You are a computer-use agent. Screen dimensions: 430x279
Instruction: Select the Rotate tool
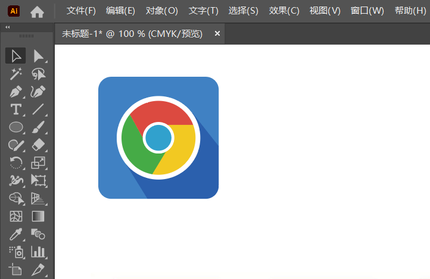[x=15, y=163]
